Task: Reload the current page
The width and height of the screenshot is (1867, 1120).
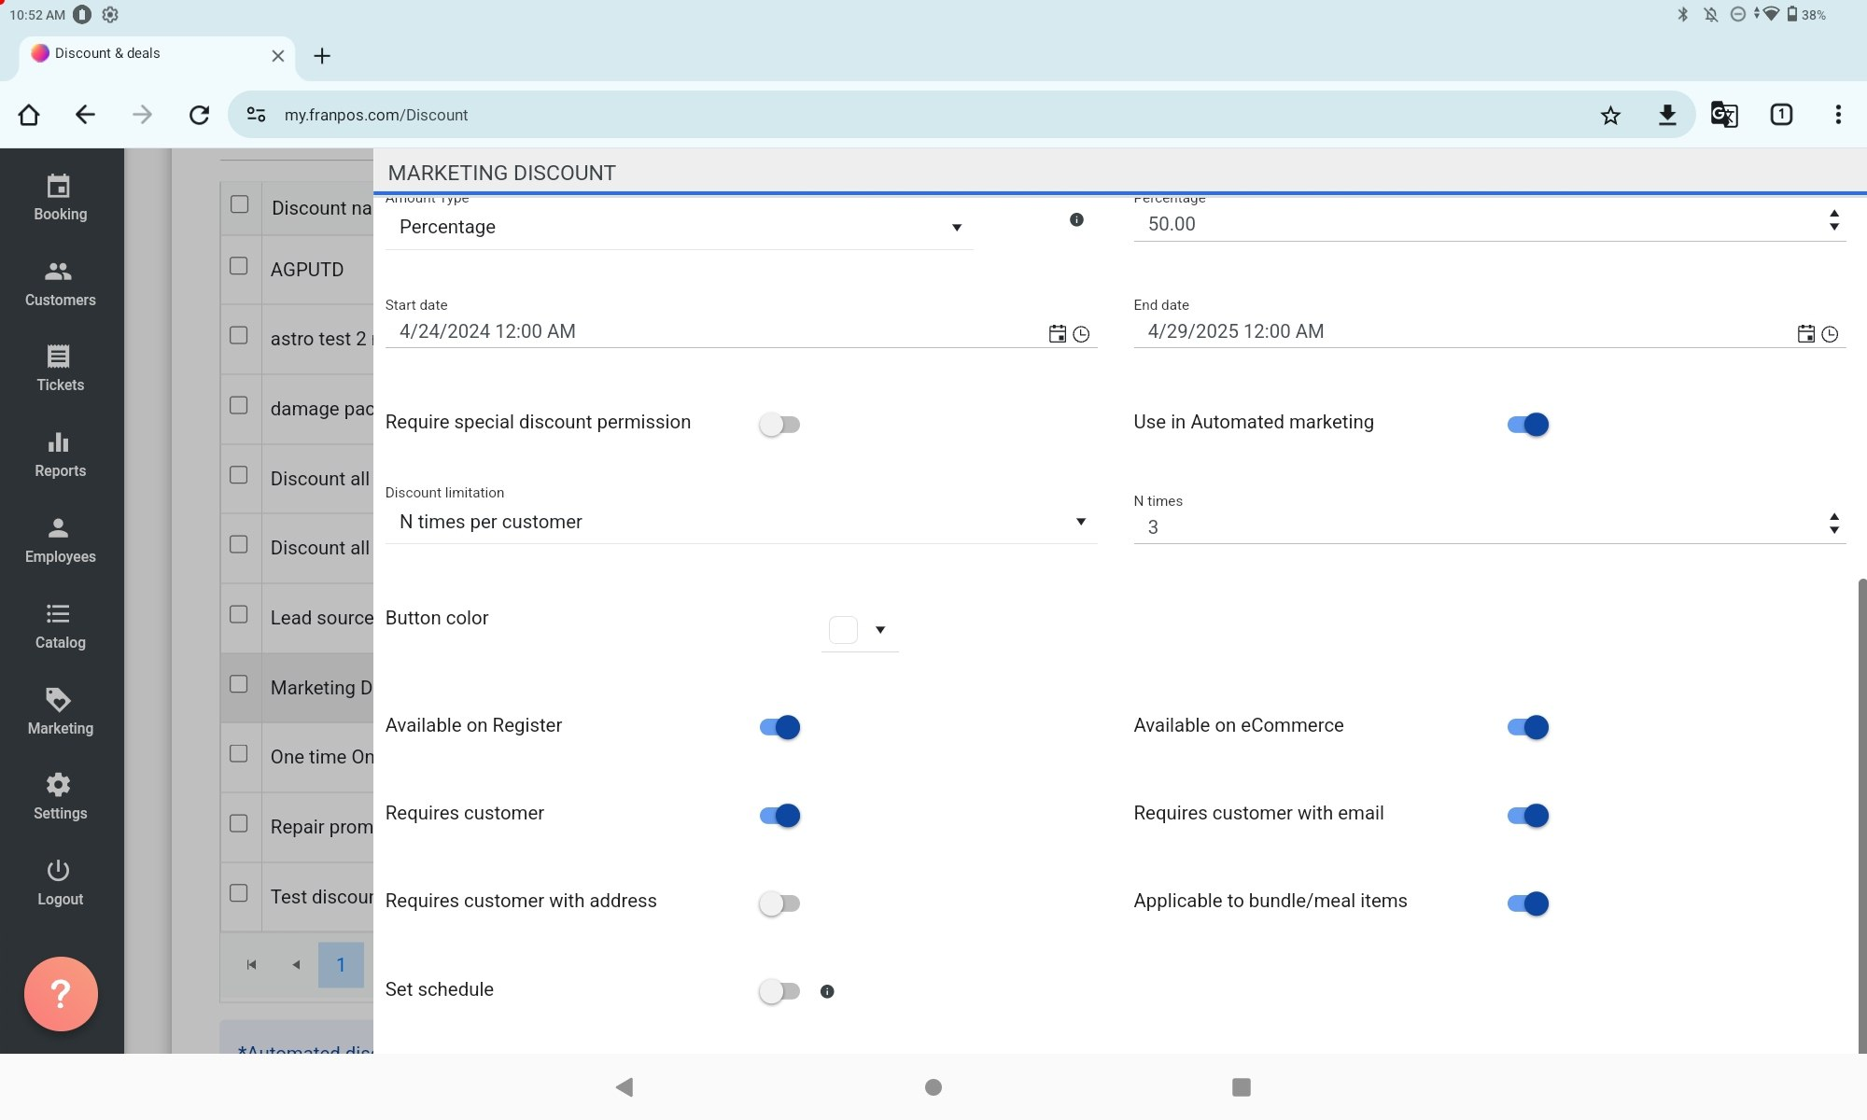Action: [x=199, y=115]
